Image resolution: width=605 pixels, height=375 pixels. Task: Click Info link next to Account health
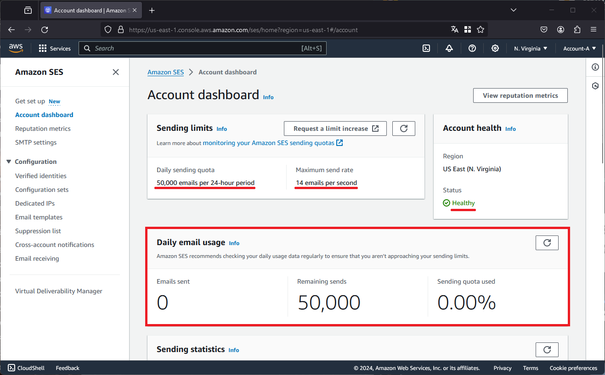[510, 129]
